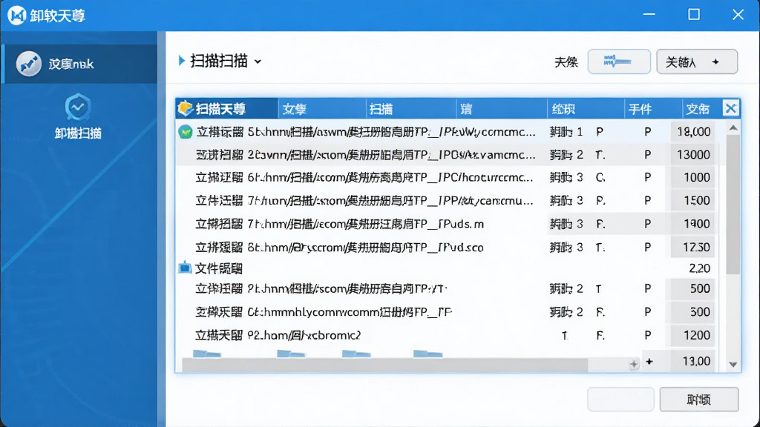Click the shield icon in the table header

click(x=185, y=109)
